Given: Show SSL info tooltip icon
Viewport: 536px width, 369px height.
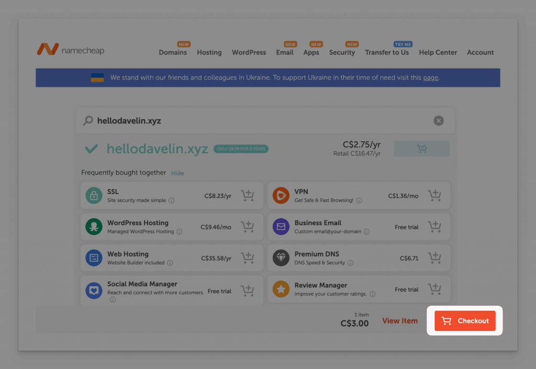Looking at the screenshot, I should [x=172, y=200].
